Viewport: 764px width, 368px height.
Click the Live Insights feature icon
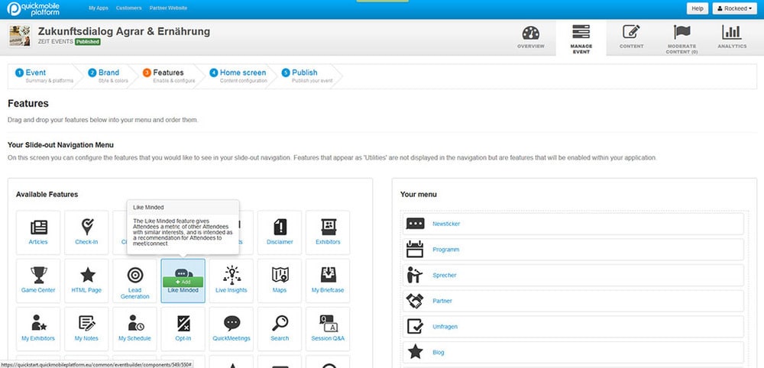click(231, 275)
